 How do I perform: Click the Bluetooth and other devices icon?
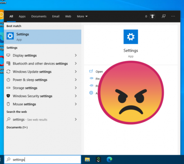[8, 64]
